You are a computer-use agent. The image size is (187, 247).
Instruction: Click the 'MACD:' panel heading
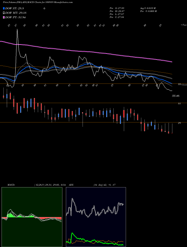coord(11,185)
